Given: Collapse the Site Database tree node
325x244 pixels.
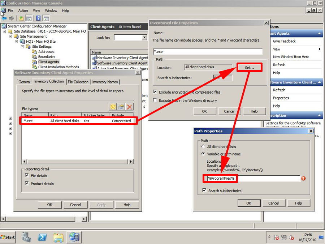Looking at the screenshot, I should tap(4, 31).
